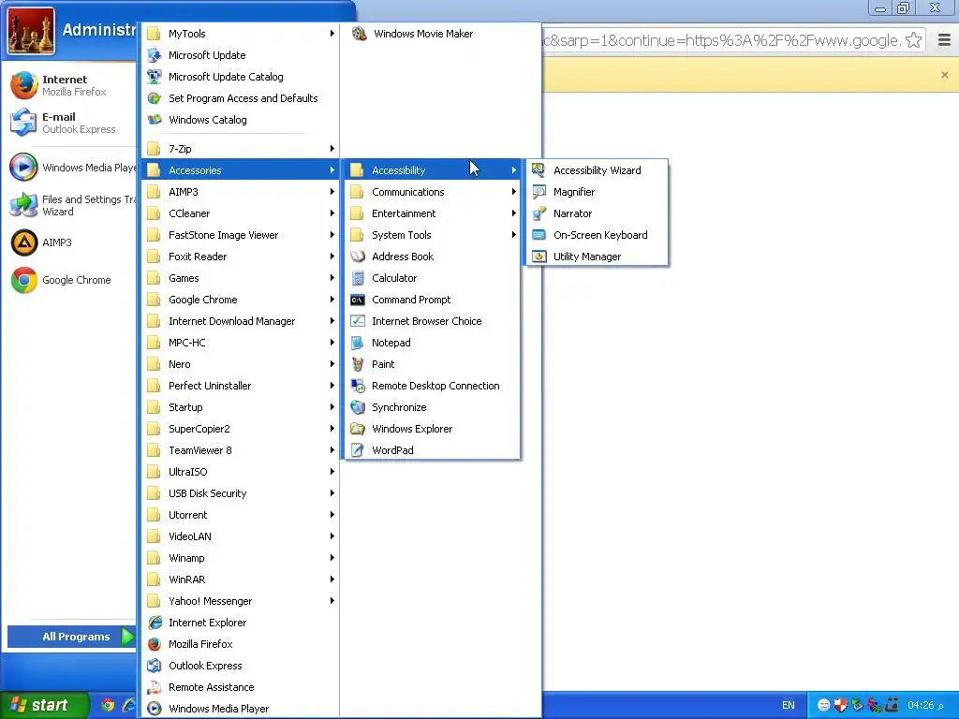Open the CCleaner program folder
Image resolution: width=959 pixels, height=719 pixels.
point(241,213)
